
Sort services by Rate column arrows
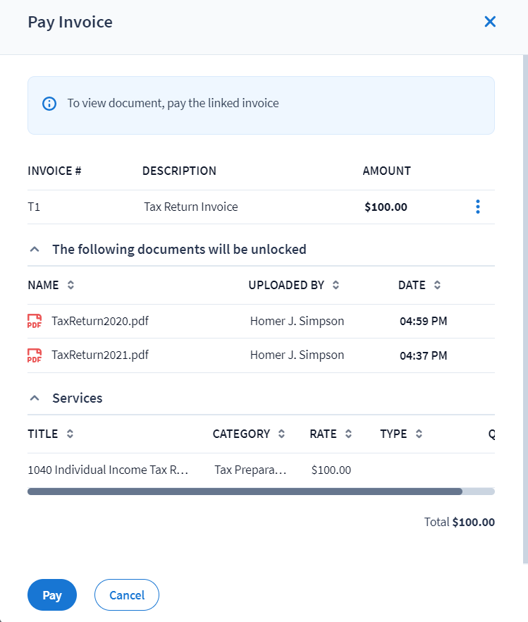coord(348,434)
